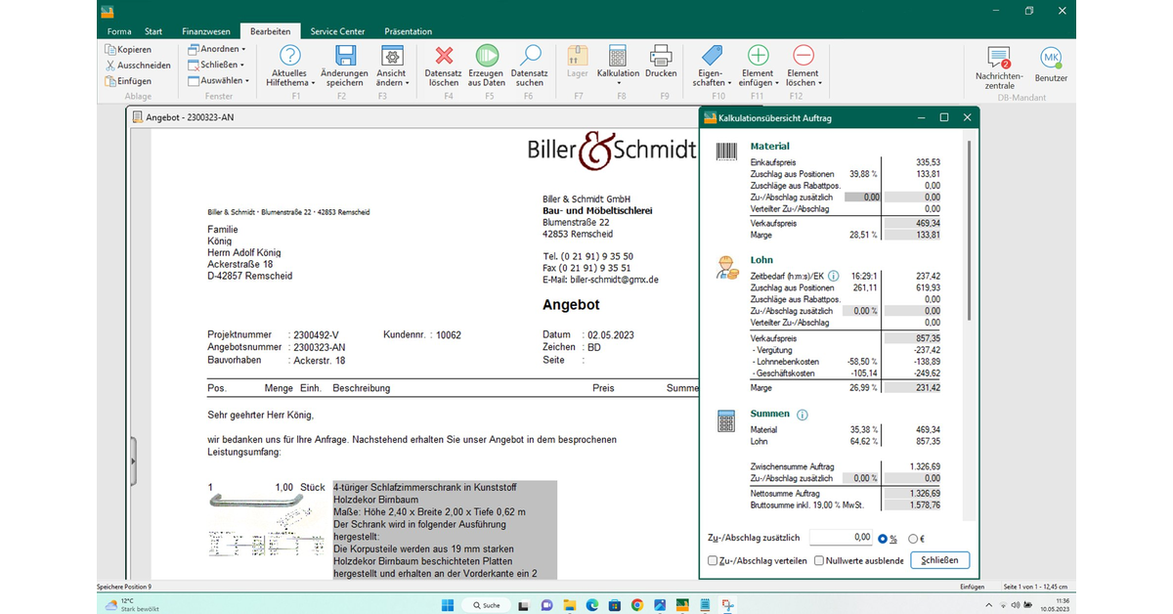Expand the Anordnen dropdown
1173x614 pixels.
coord(219,49)
